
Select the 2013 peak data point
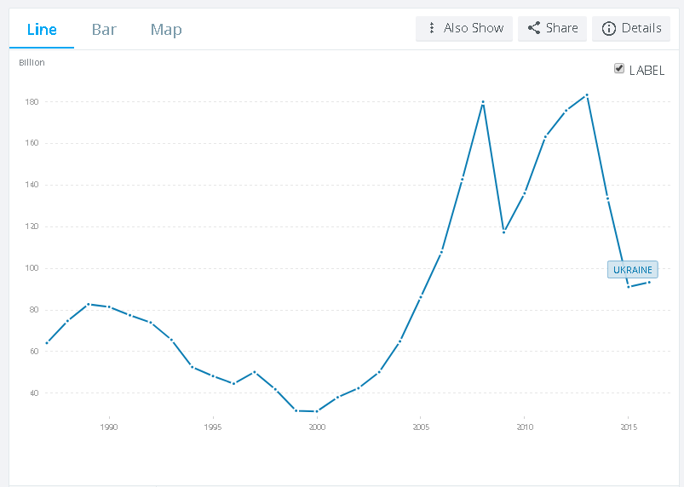click(x=587, y=95)
